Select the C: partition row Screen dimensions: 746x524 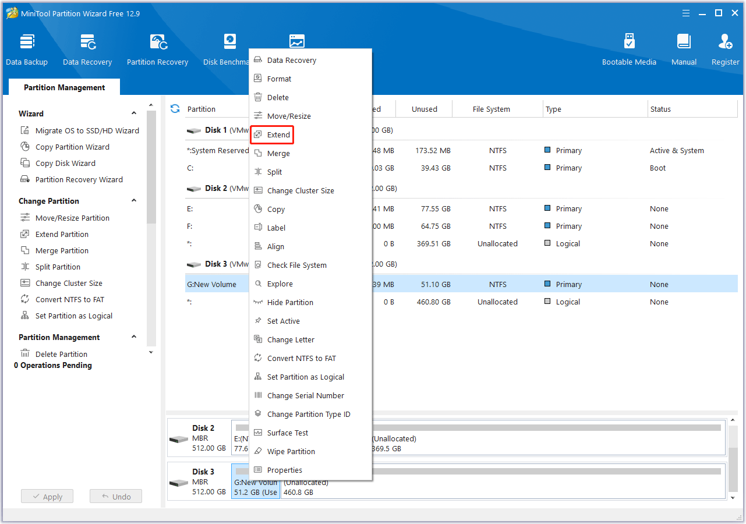pyautogui.click(x=461, y=168)
